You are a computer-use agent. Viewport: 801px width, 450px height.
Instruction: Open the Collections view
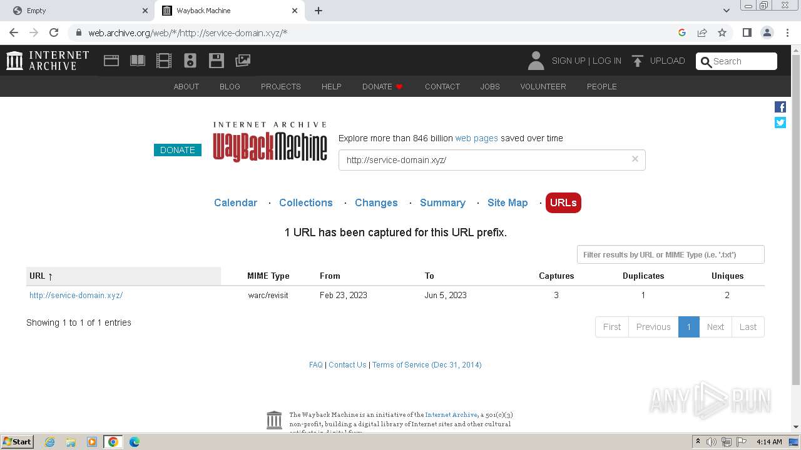coord(306,202)
